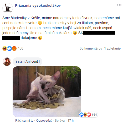Click Odpovedať to reply to comment
123x124 pixels.
pyautogui.click(x=44, y=121)
